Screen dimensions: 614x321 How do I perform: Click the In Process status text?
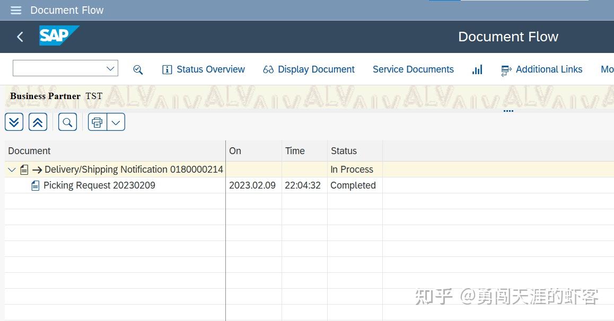coord(352,169)
